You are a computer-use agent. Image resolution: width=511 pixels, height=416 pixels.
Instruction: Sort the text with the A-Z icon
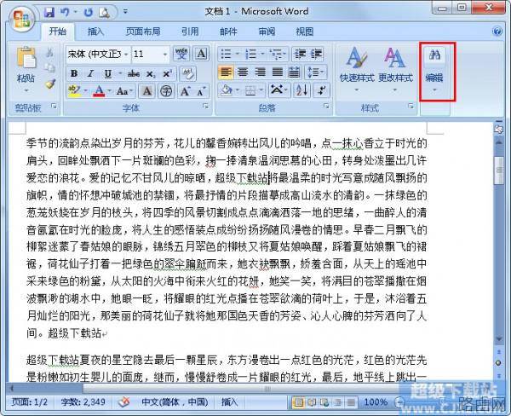click(301, 90)
